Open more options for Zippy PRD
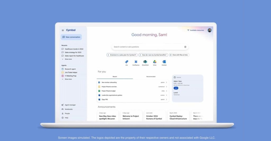 (167, 99)
